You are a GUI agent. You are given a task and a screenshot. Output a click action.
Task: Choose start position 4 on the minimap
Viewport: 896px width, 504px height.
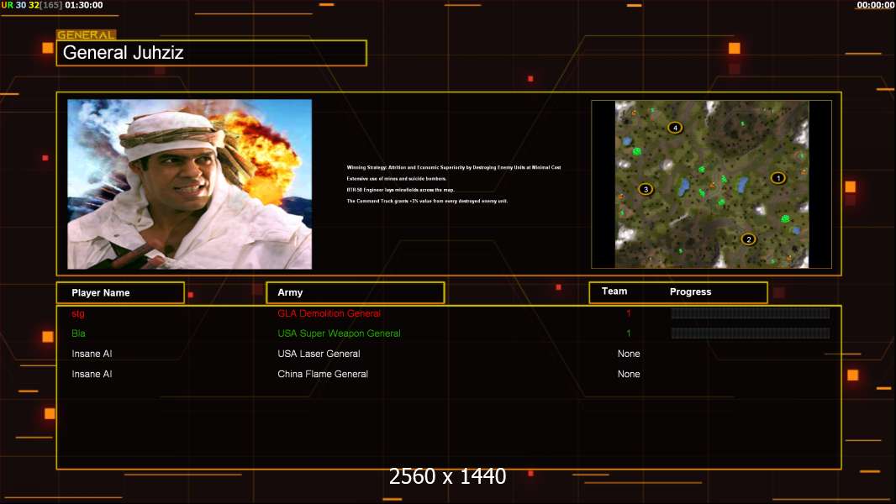point(674,128)
